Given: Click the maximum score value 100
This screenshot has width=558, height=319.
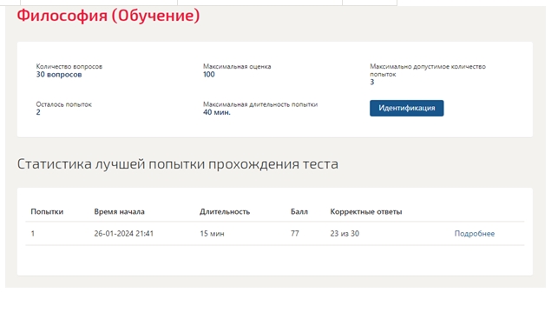Looking at the screenshot, I should point(209,75).
